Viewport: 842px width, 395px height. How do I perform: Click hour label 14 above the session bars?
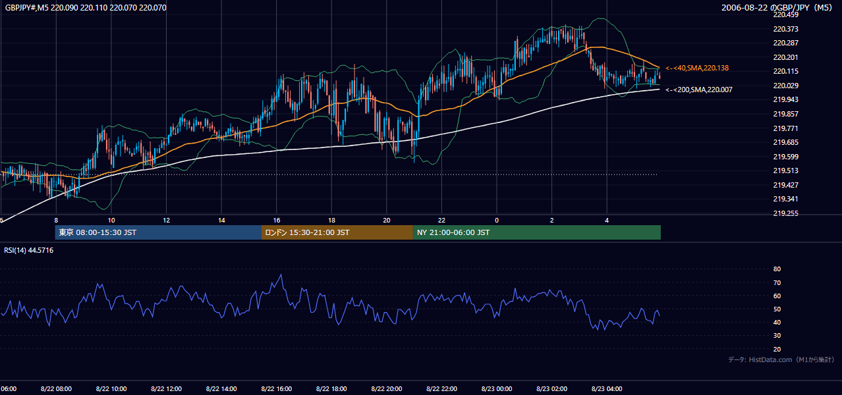(221, 220)
